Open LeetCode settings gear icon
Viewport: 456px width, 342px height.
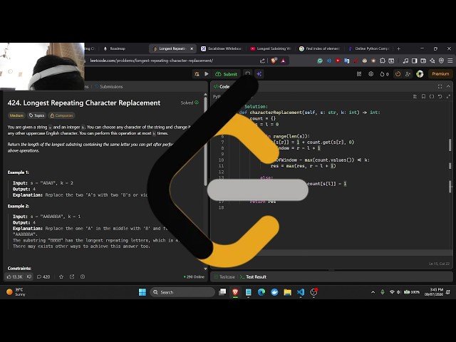(370, 74)
